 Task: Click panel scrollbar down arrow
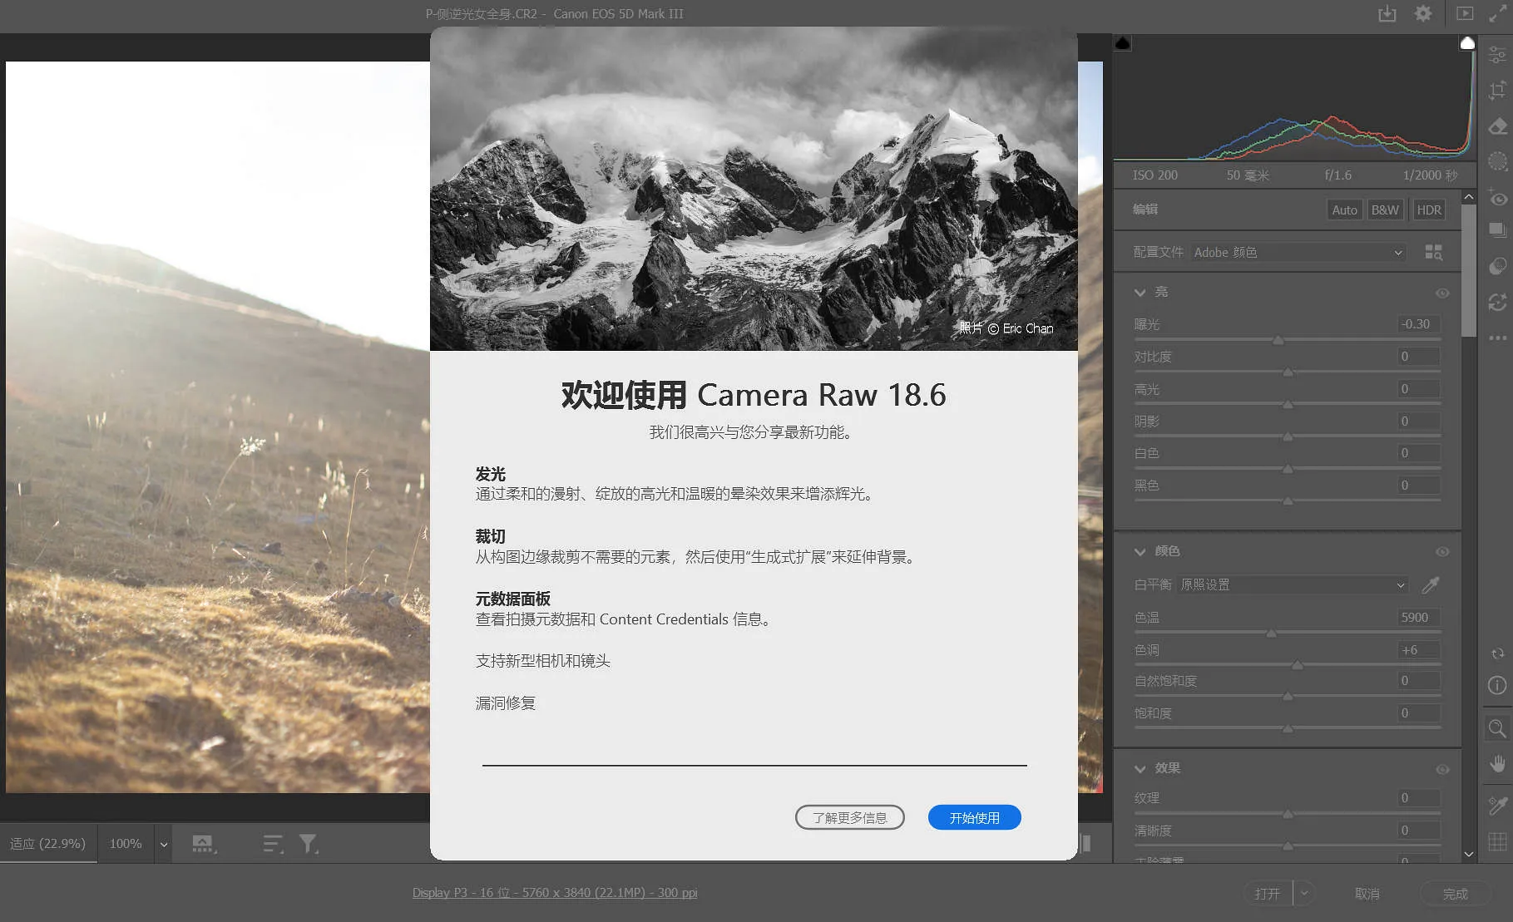pos(1469,854)
